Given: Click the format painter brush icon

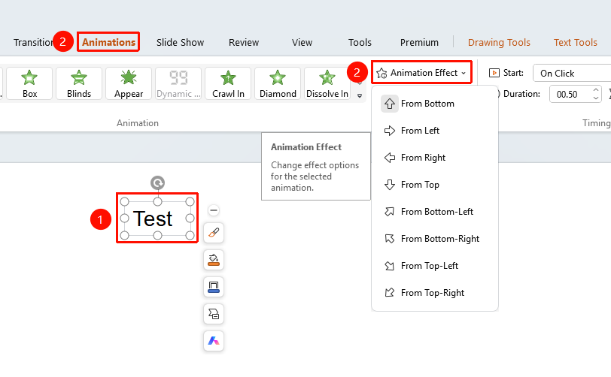Looking at the screenshot, I should [214, 233].
